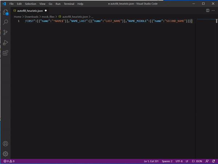
Task: Close the unsaved autofill_heuristic.json tab
Action: pyautogui.click(x=46, y=11)
